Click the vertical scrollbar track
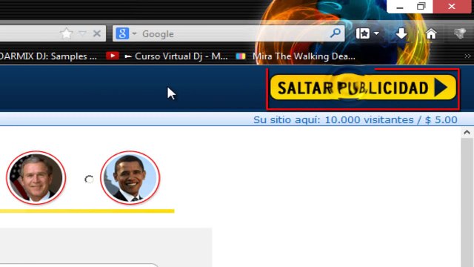The width and height of the screenshot is (474, 267). click(467, 202)
